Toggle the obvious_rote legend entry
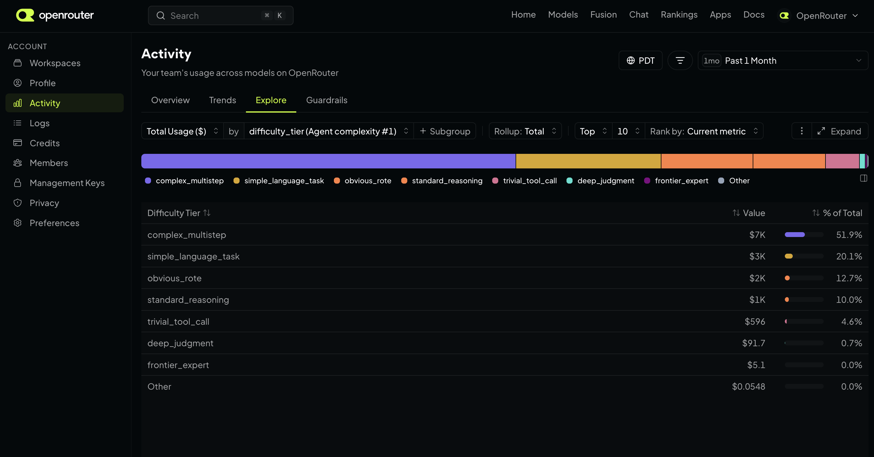The height and width of the screenshot is (457, 874). tap(362, 181)
